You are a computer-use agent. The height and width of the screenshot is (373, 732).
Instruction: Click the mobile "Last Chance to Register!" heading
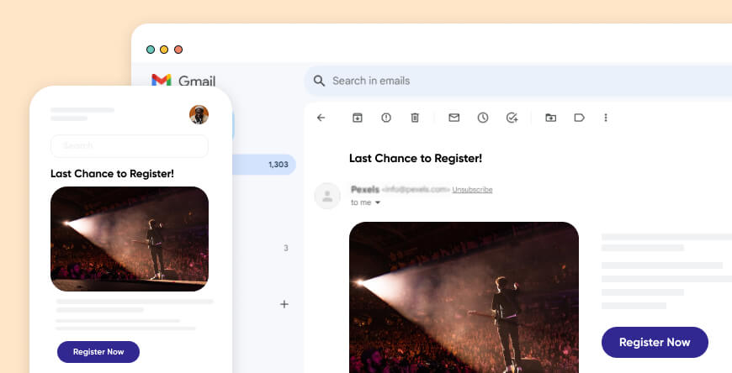coord(112,173)
